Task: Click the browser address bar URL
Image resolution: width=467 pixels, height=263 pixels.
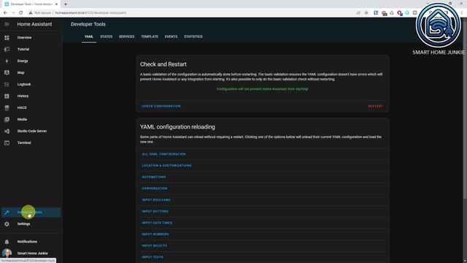Action: click(x=90, y=13)
